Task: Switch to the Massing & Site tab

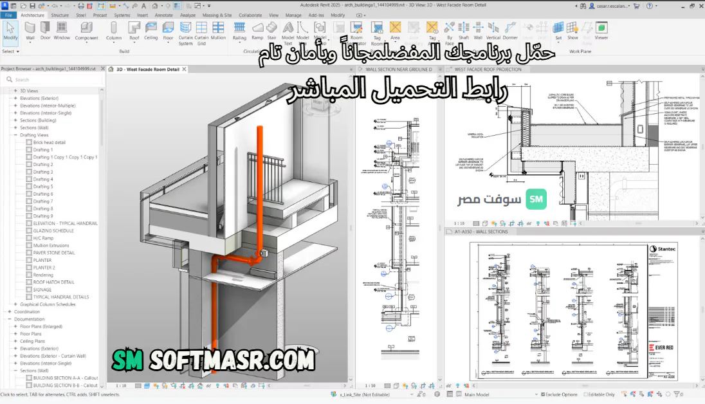Action: pyautogui.click(x=217, y=15)
